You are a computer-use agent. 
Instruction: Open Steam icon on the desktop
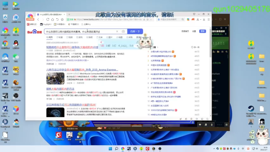(251, 111)
